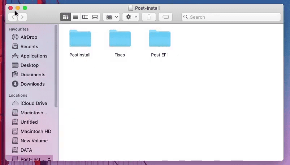Open the group-by arrangement dropdown

(111, 17)
